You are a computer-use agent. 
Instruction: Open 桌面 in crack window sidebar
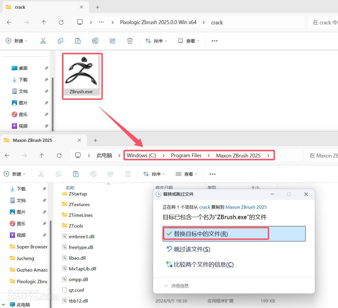click(x=23, y=68)
